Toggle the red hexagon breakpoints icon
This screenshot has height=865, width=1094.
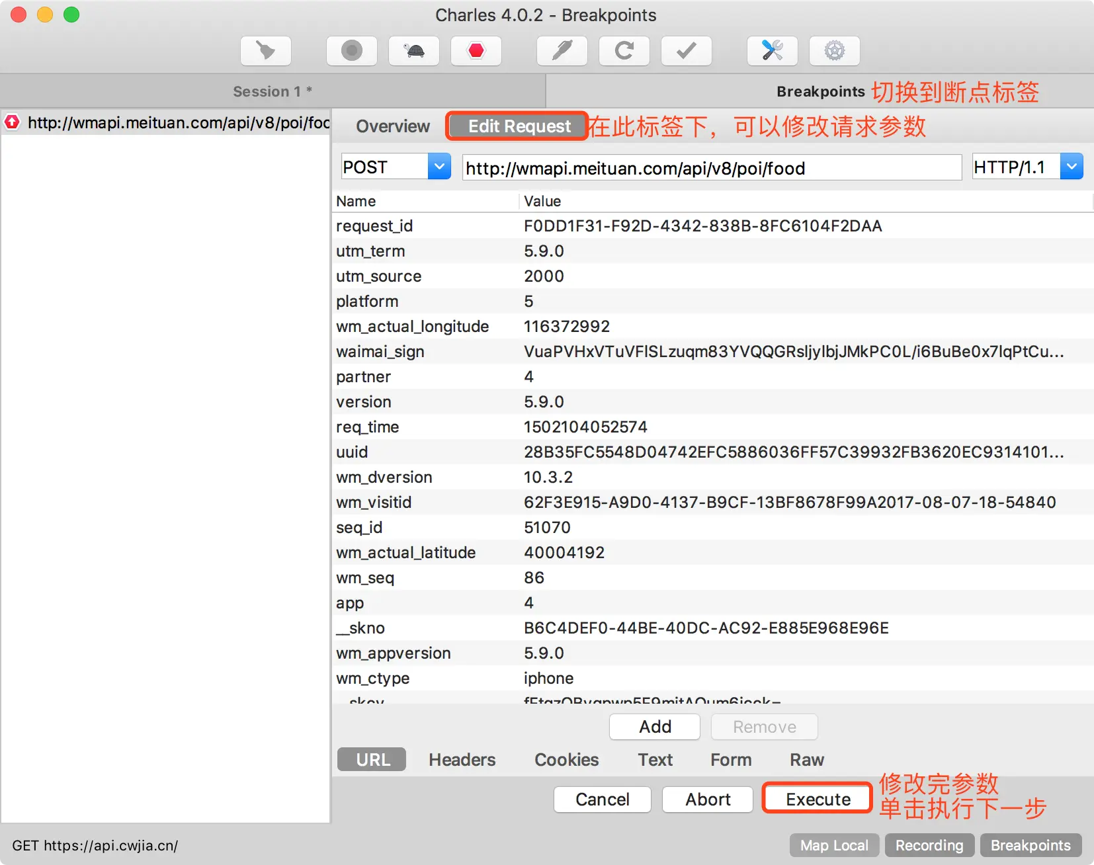476,51
